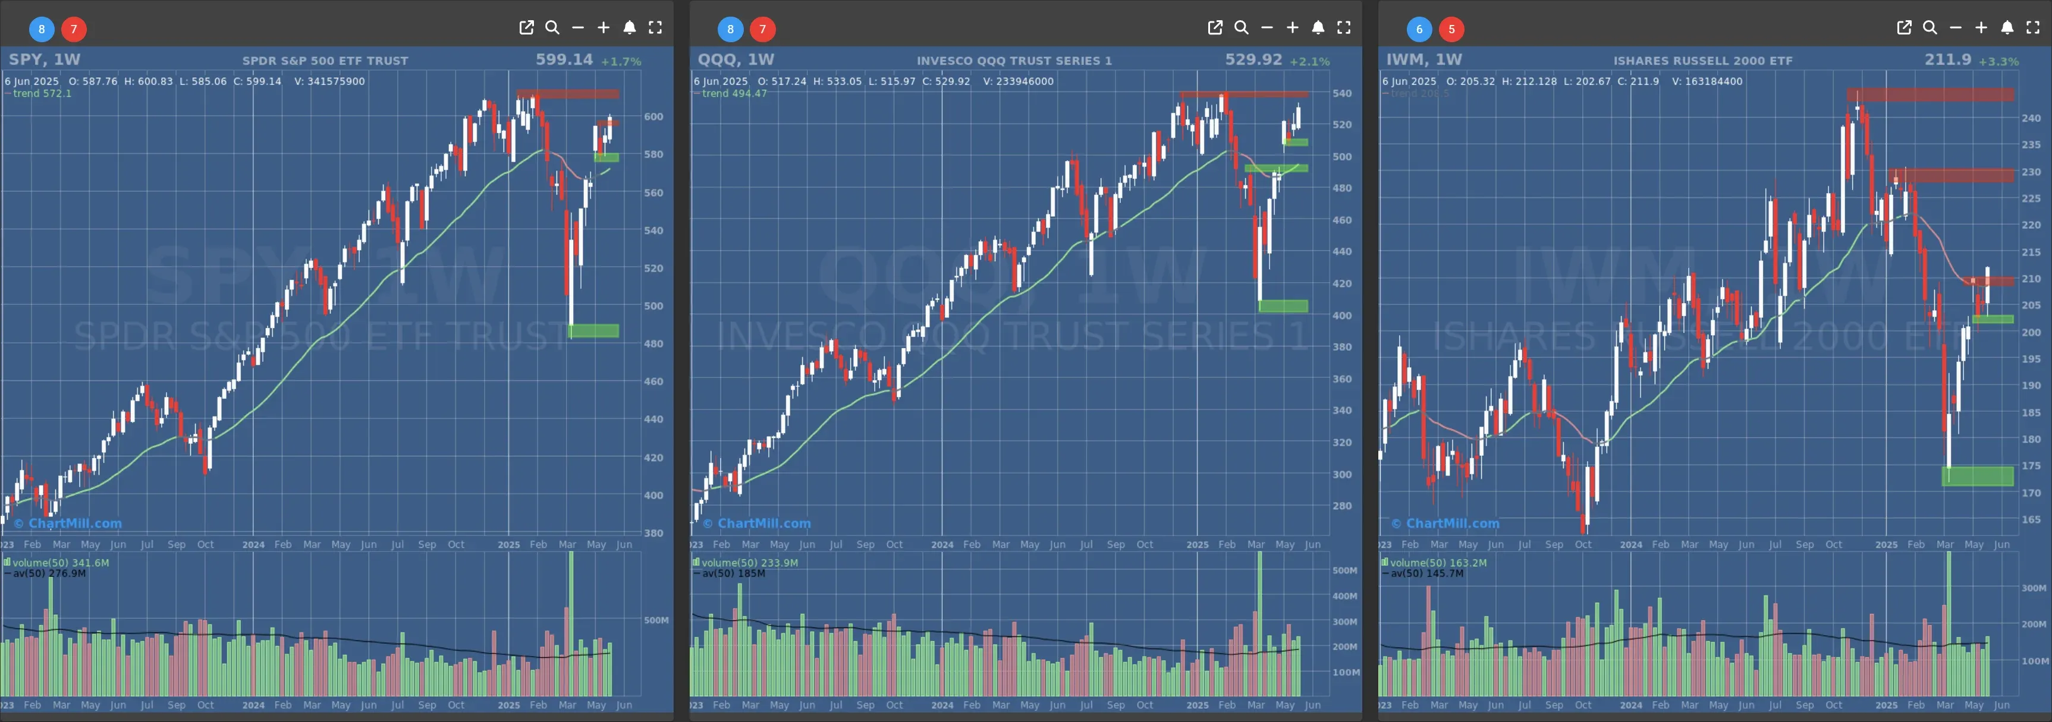Expand IWM chart to fullscreen

[2033, 28]
